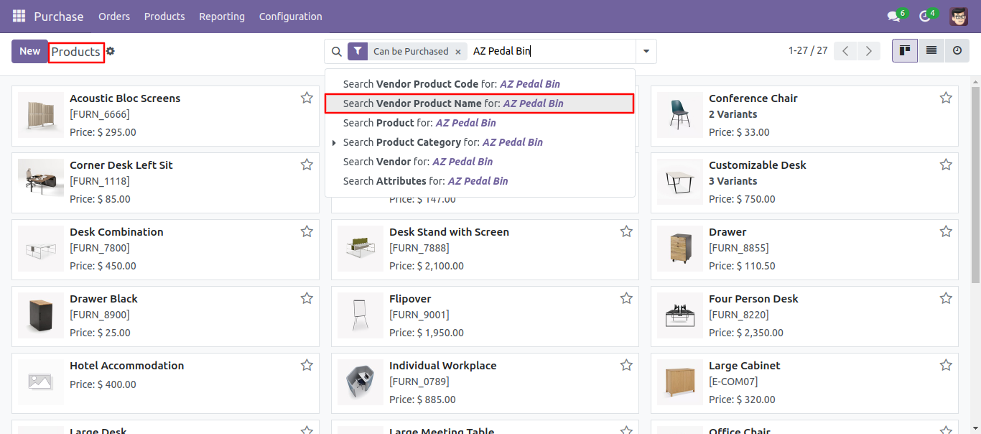
Task: Open the Flipover thumbnail
Action: (x=361, y=315)
